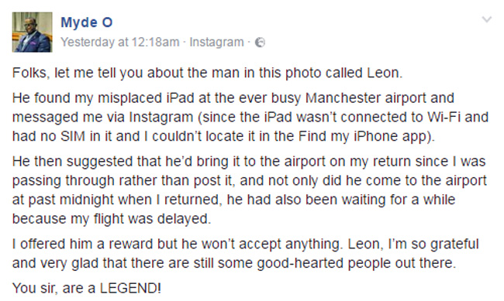The width and height of the screenshot is (504, 301).
Task: Click the line mentioning Find my iPhone app
Action: [223, 136]
